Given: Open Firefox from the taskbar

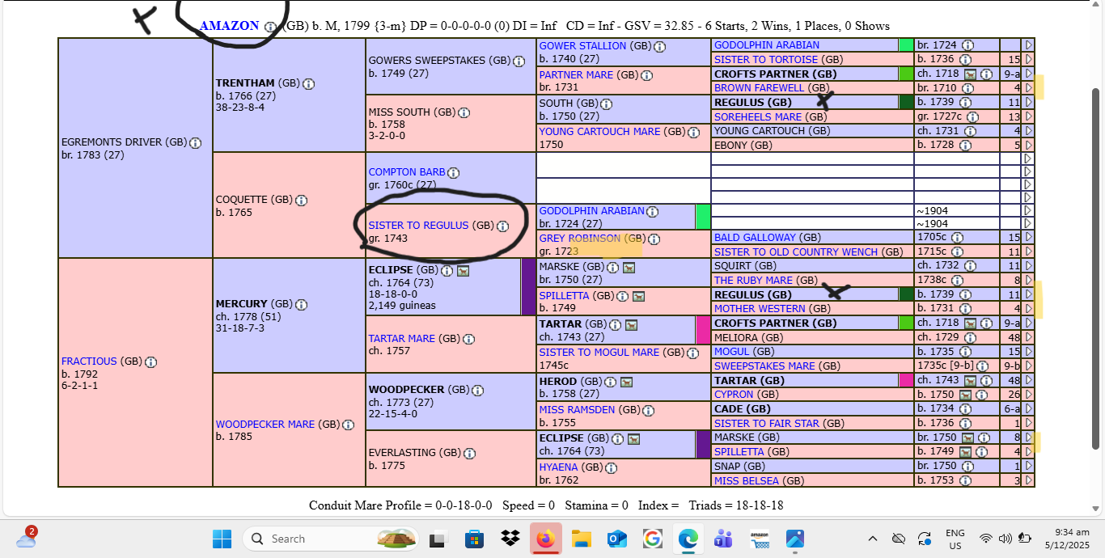Looking at the screenshot, I should [x=546, y=539].
